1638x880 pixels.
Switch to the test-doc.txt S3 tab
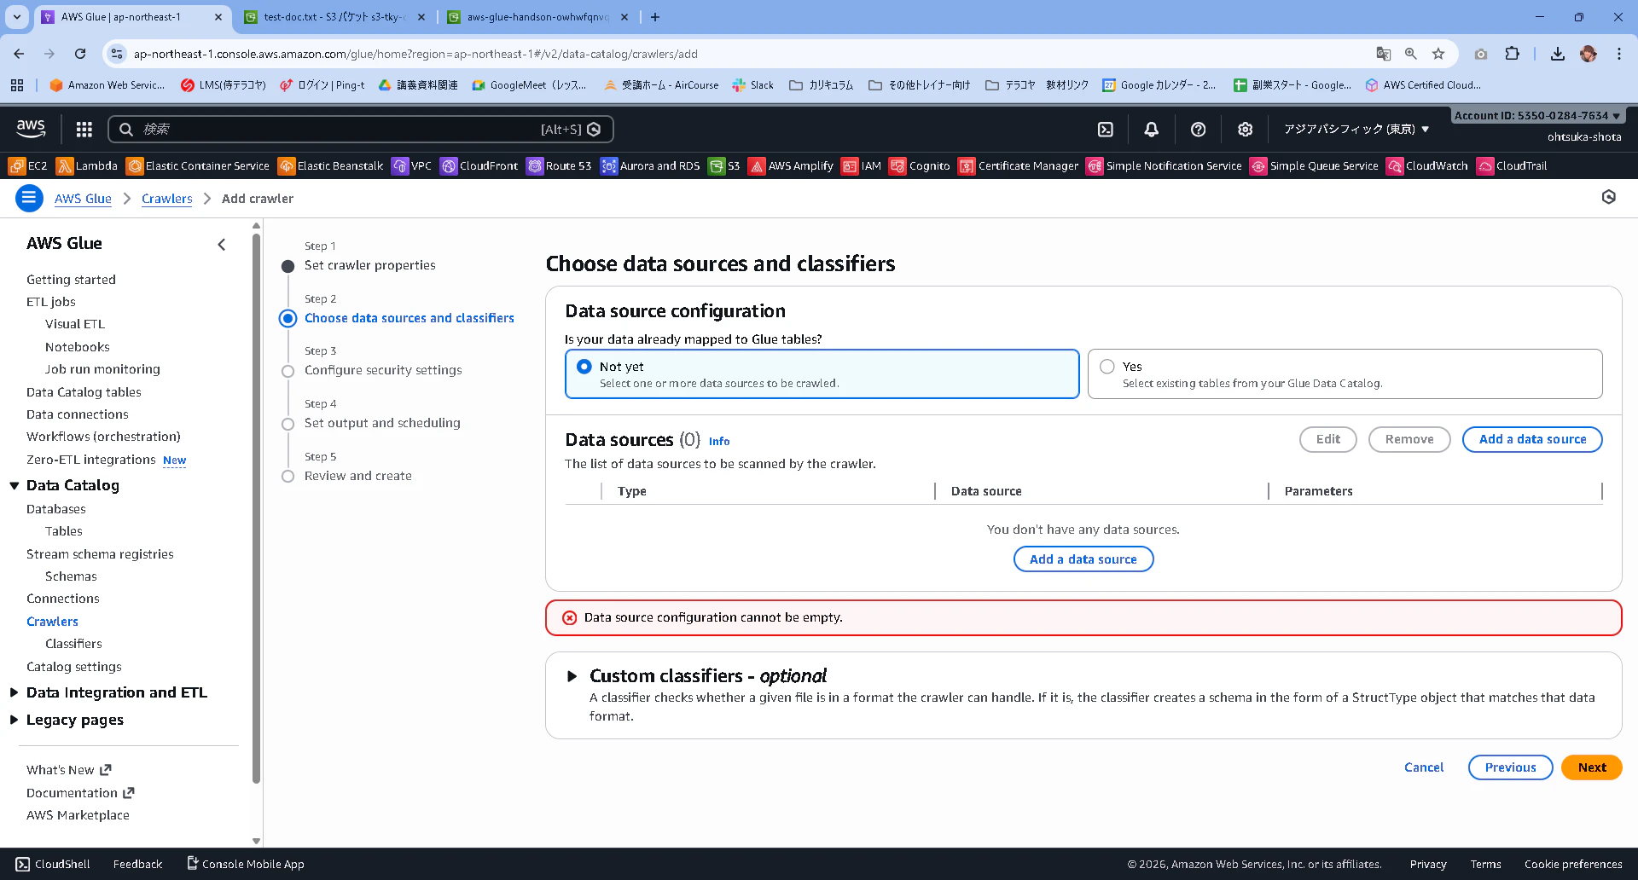[334, 17]
